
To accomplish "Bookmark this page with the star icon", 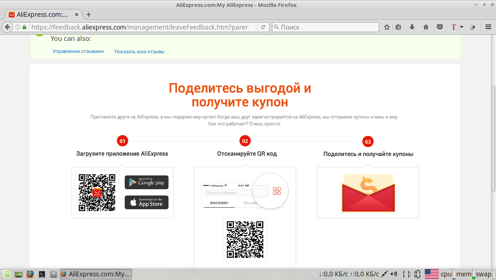I will tap(387, 27).
